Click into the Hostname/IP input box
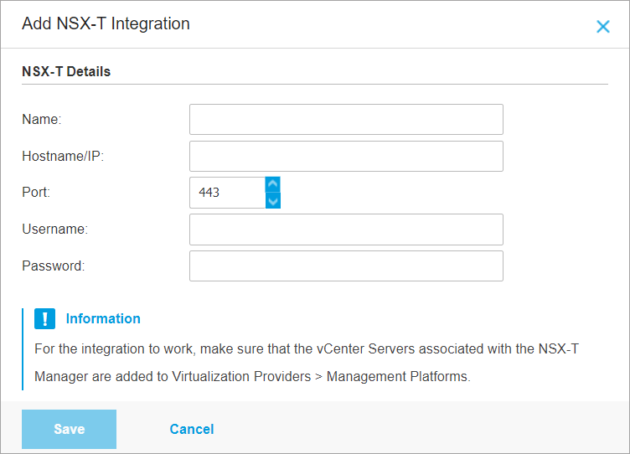The image size is (630, 454). click(x=346, y=157)
